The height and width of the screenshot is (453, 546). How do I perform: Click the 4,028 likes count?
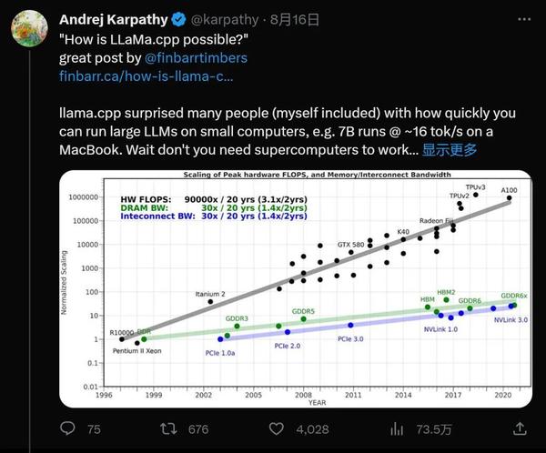[x=313, y=429]
